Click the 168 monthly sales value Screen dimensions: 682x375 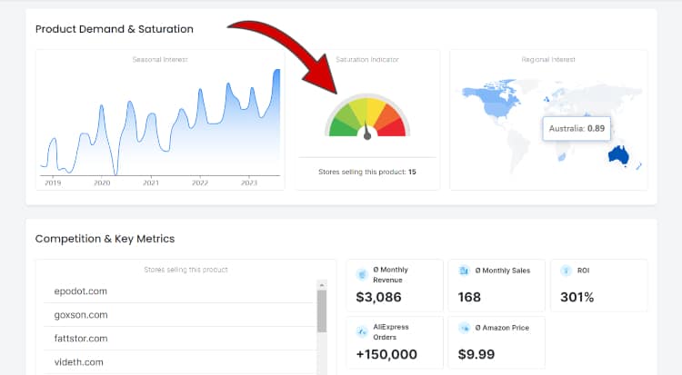coord(469,297)
